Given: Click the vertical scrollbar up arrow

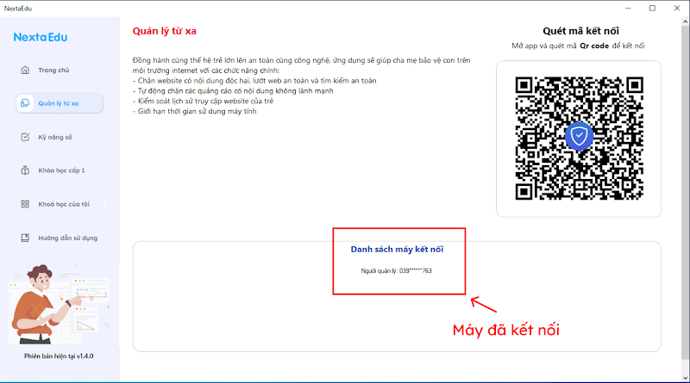Looking at the screenshot, I should point(686,21).
